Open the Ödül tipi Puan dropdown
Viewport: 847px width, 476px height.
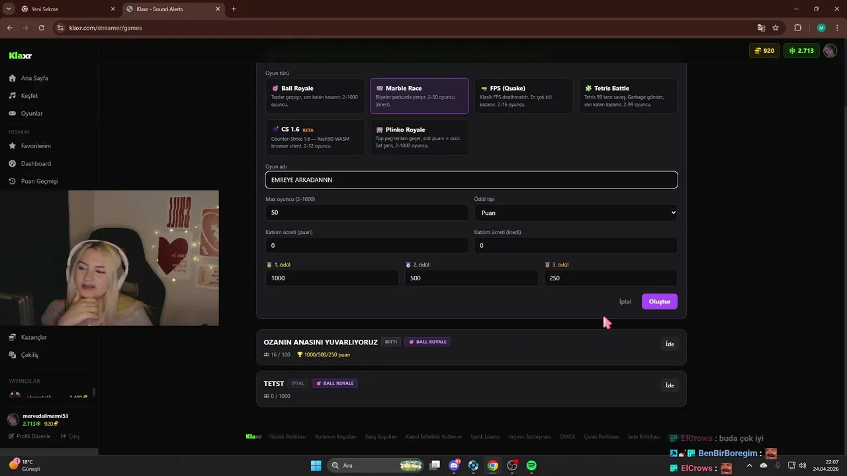576,212
